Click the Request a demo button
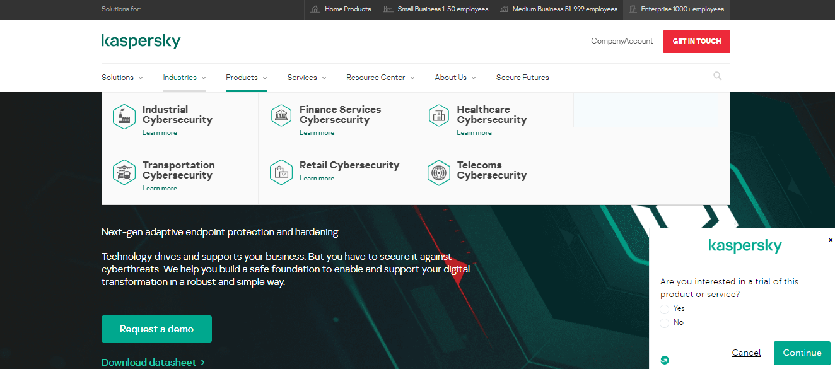The image size is (835, 369). [x=156, y=329]
